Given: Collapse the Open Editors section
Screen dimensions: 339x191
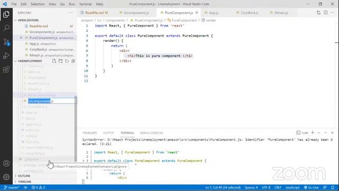Looking at the screenshot, I should click(x=28, y=20).
